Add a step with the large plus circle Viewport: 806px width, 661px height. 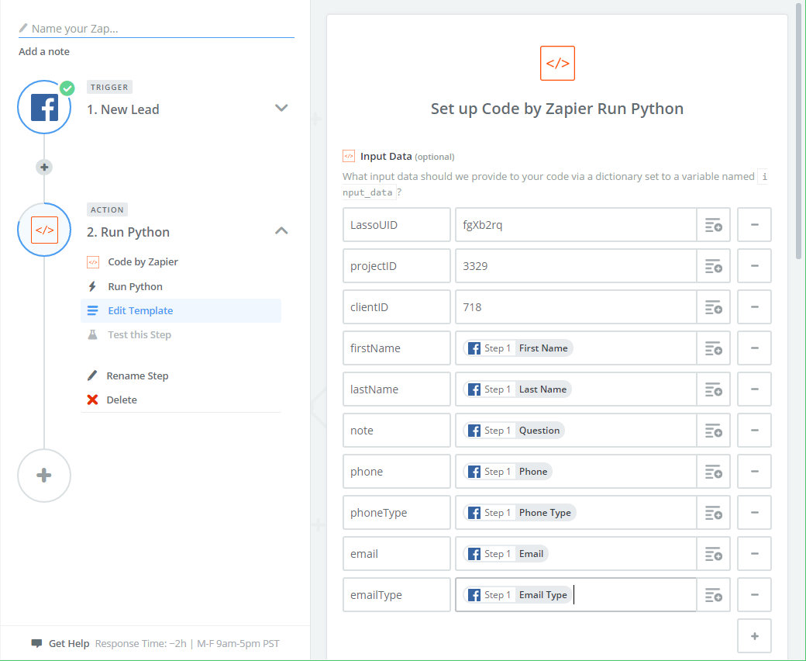pos(44,476)
